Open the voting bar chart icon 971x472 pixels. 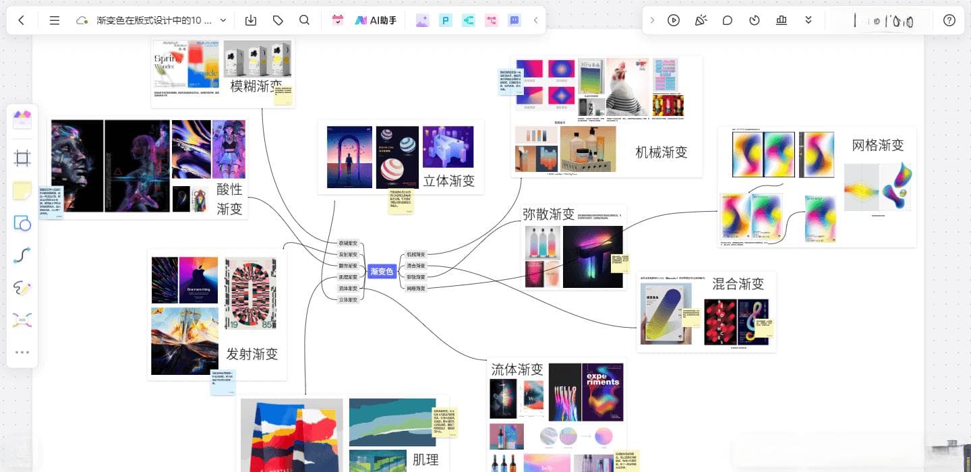(x=782, y=20)
